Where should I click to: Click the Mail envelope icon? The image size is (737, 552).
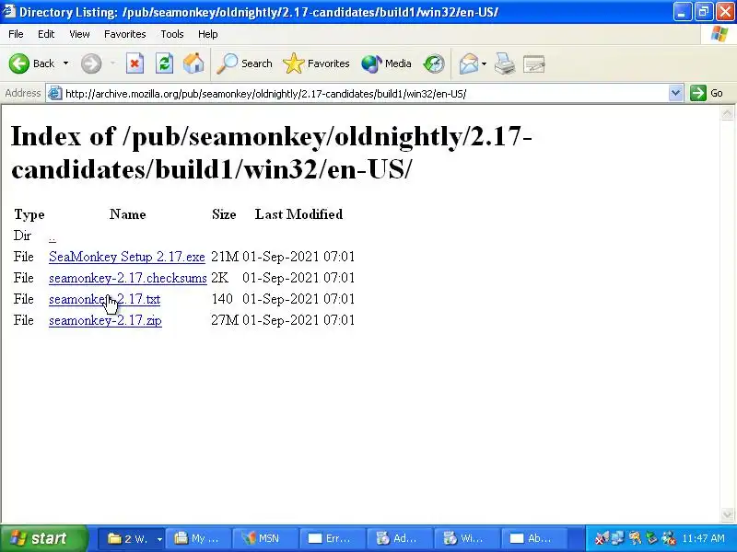point(469,63)
